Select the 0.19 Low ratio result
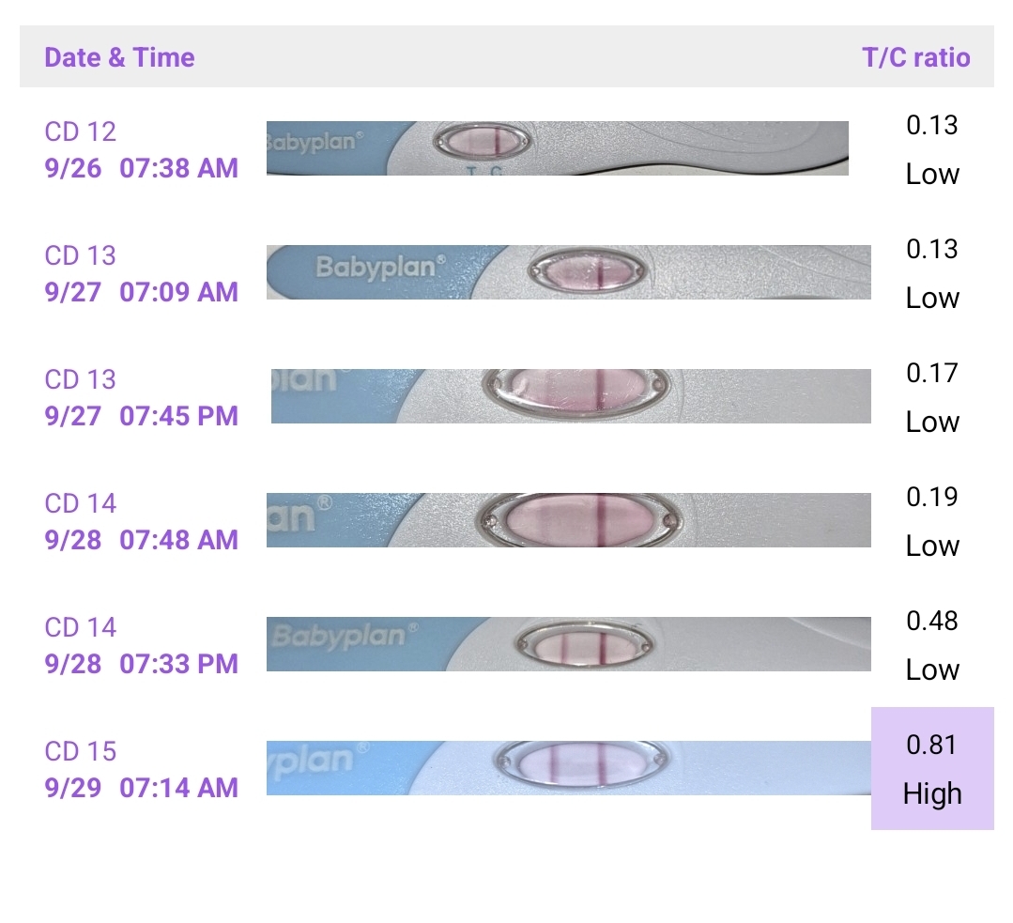 click(932, 521)
